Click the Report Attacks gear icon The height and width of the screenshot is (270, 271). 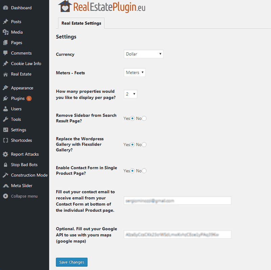(x=5, y=154)
